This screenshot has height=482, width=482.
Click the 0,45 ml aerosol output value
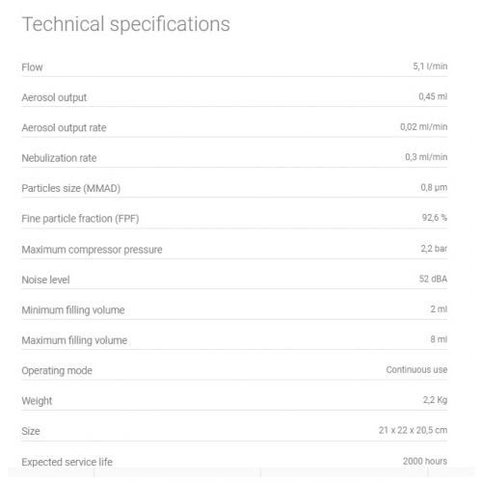pos(433,96)
